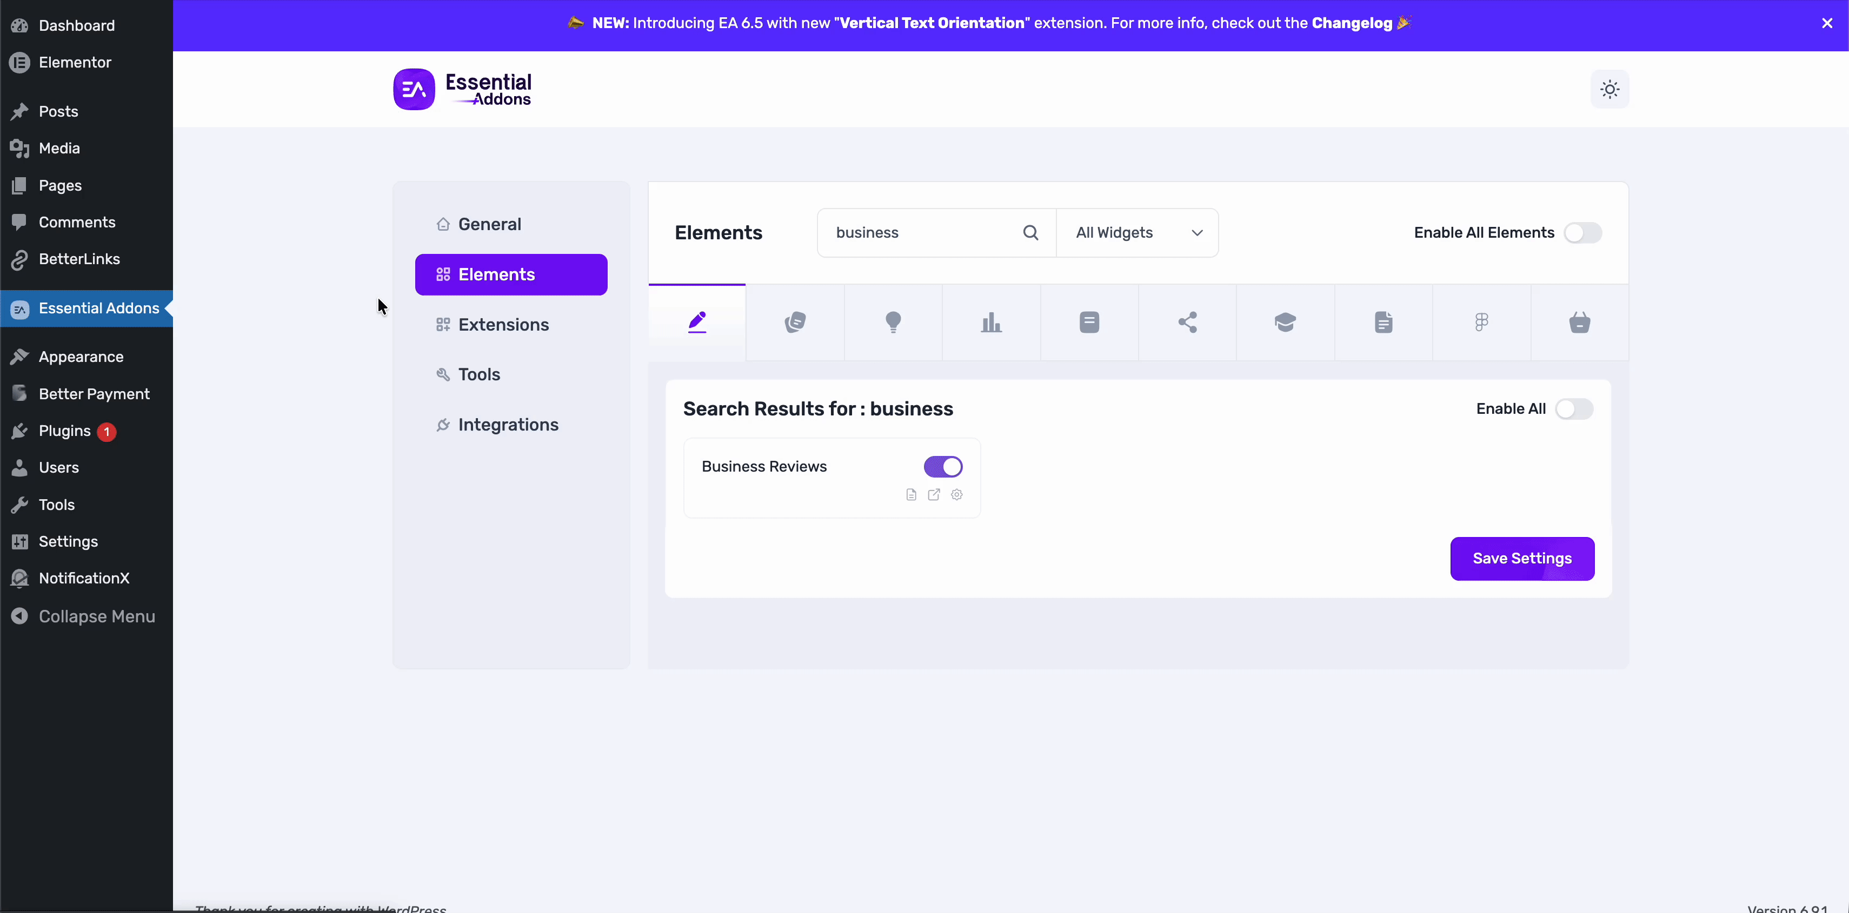Open the Changelog link in banner

point(1352,23)
